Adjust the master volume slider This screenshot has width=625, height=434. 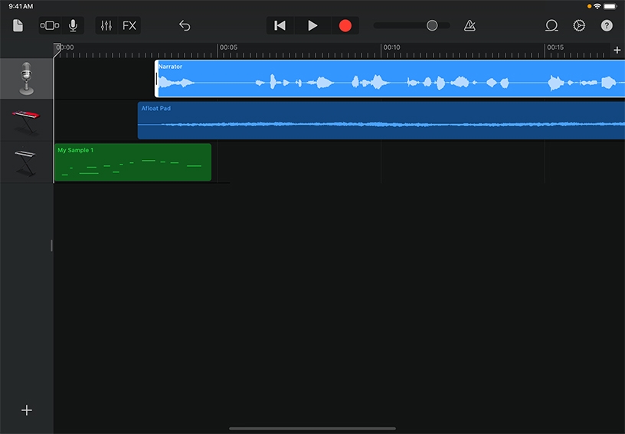click(x=432, y=25)
